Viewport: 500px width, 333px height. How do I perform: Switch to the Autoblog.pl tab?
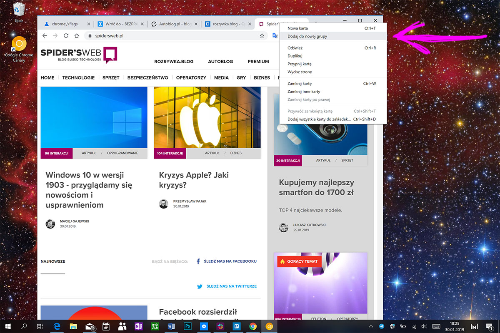click(174, 24)
